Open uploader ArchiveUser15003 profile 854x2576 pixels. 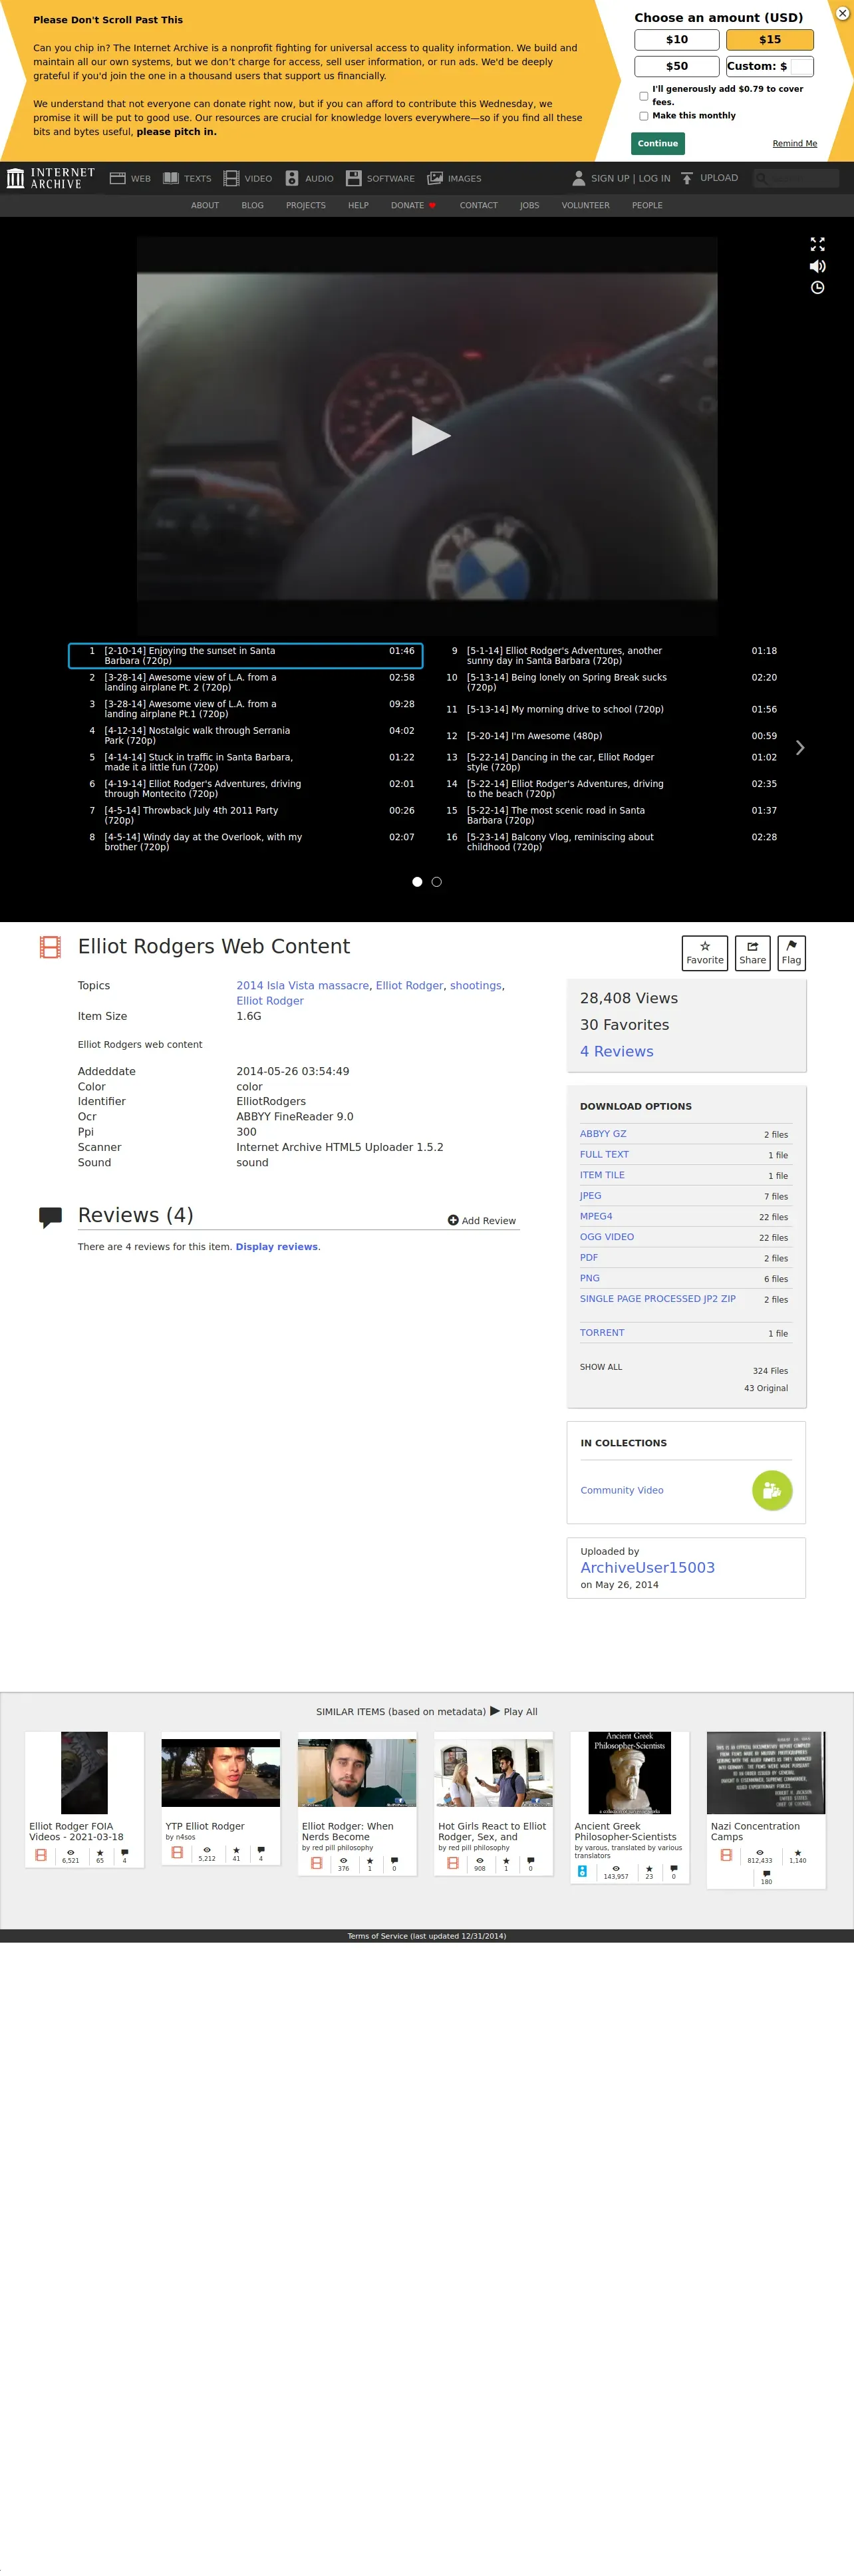(x=648, y=1568)
